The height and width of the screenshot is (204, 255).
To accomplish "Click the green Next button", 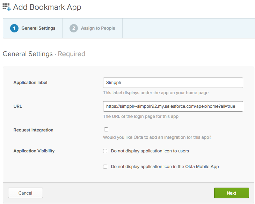I will (231, 193).
